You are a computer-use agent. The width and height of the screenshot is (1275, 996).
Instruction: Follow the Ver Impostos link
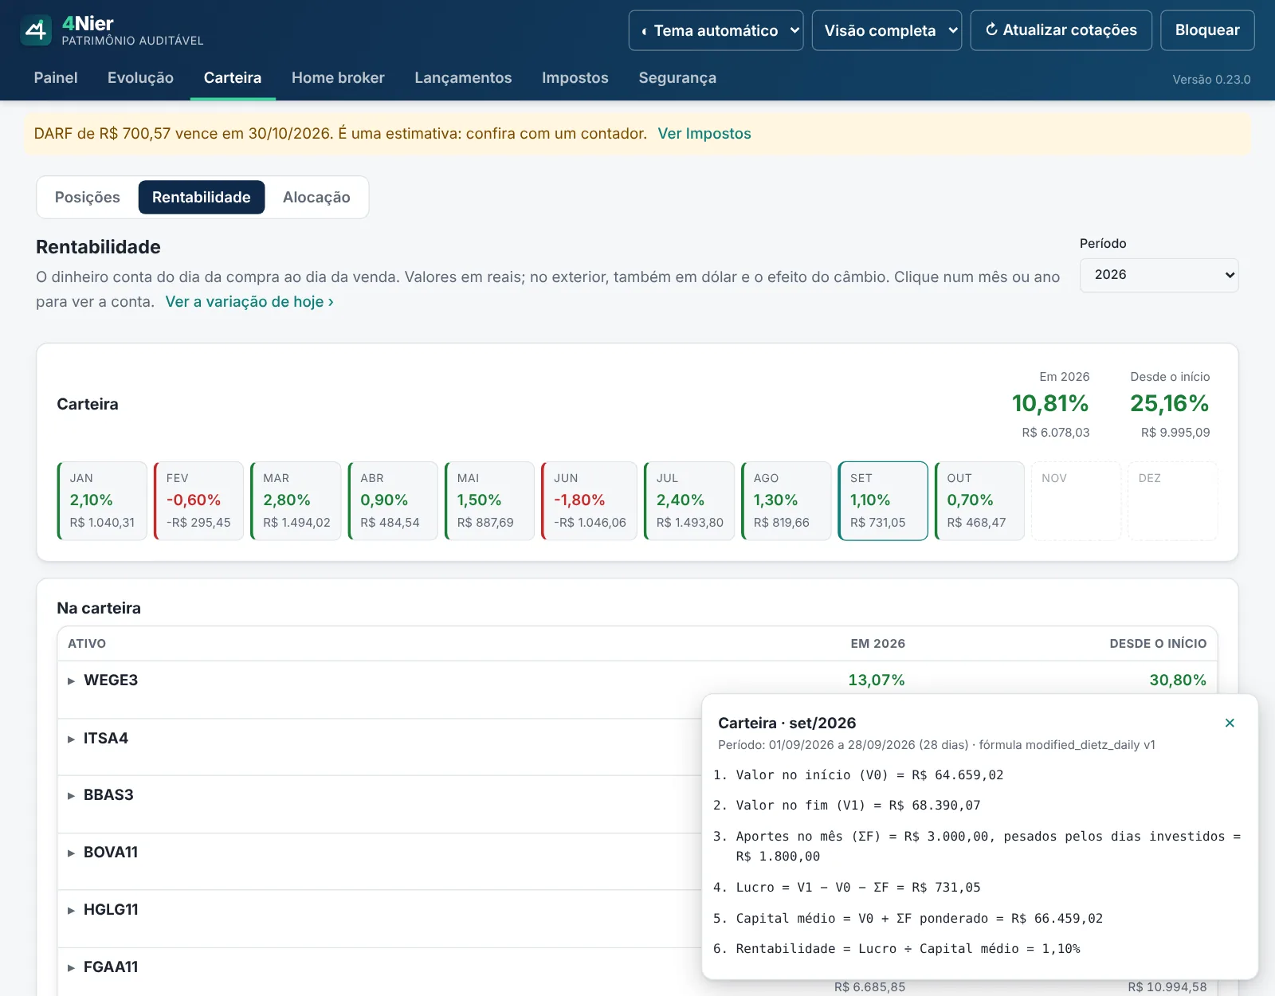pyautogui.click(x=704, y=134)
